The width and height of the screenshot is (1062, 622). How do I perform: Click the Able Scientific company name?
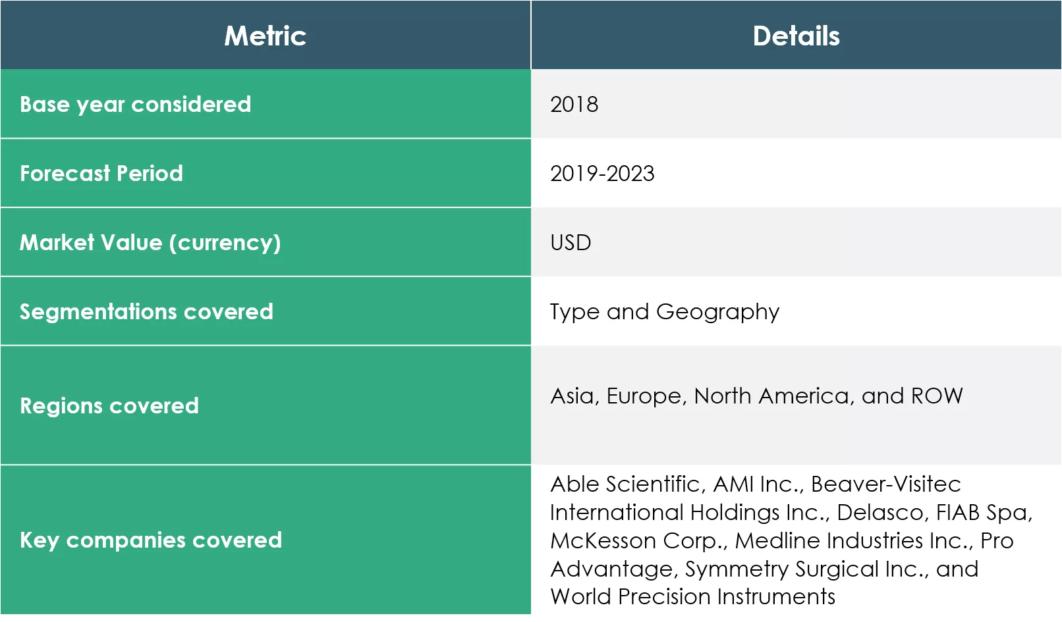pyautogui.click(x=625, y=484)
